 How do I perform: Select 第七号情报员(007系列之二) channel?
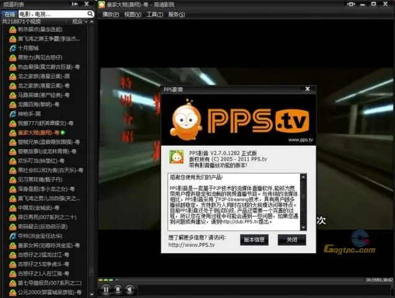coord(50,283)
